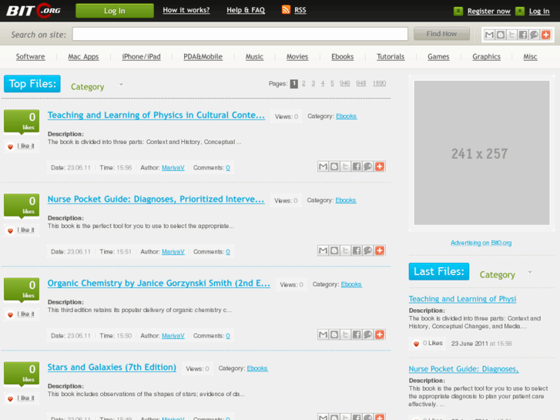Open Stars and Galaxies (7th Edition) title
The image size is (560, 420).
pyautogui.click(x=112, y=367)
